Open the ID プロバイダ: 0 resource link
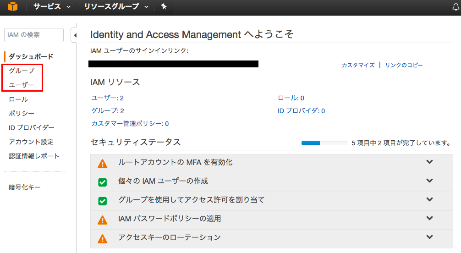 point(302,110)
